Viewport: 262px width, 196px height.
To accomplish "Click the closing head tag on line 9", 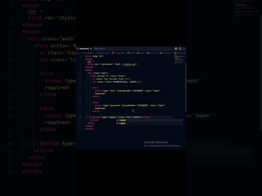I will tap(89, 67).
